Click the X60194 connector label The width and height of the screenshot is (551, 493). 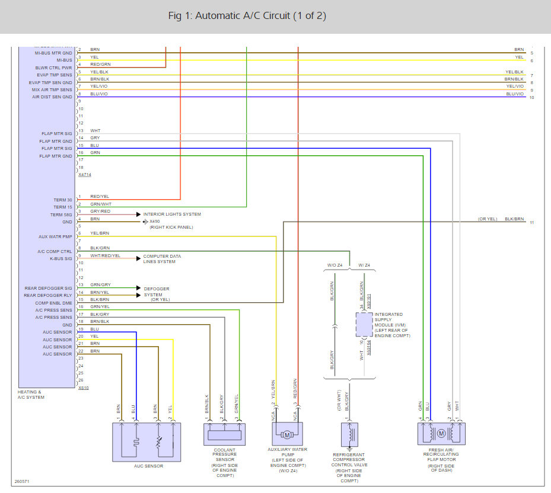pyautogui.click(x=369, y=348)
